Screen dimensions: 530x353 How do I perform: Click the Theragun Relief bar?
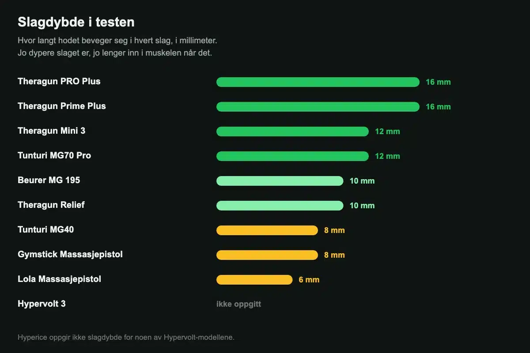280,206
